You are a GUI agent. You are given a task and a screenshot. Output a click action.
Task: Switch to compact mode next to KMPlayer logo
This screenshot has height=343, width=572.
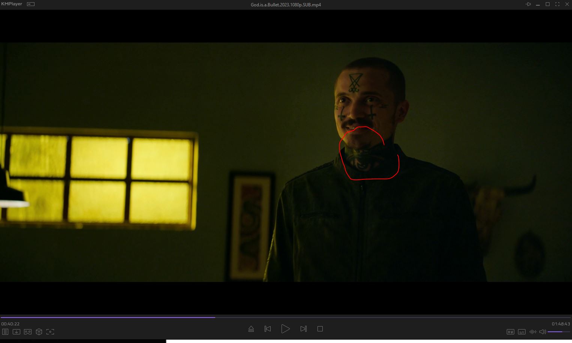31,4
